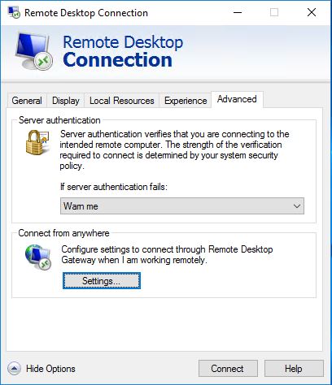
Task: Open the Experience tab
Action: tap(186, 101)
